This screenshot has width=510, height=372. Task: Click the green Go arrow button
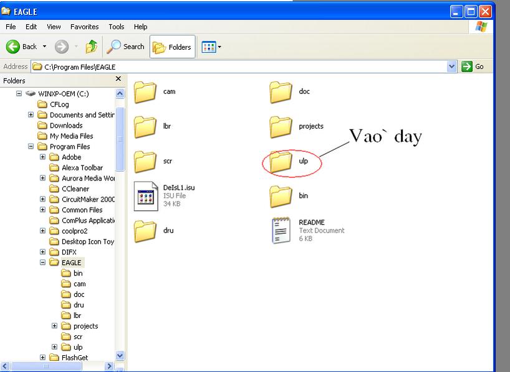tap(466, 67)
